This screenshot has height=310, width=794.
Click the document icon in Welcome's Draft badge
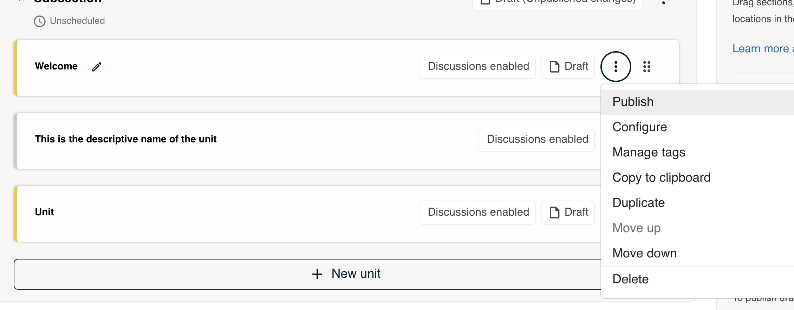coord(554,66)
